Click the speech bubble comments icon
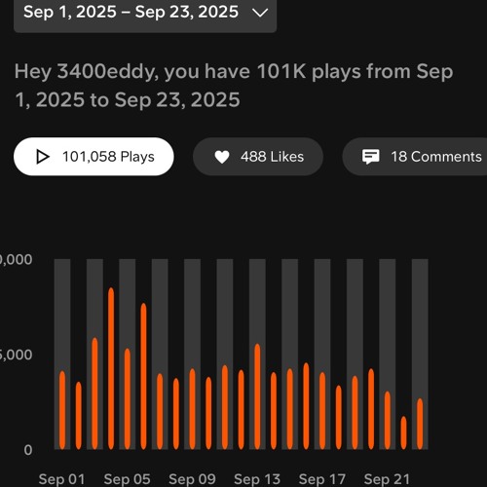Image resolution: width=487 pixels, height=487 pixels. [x=371, y=157]
